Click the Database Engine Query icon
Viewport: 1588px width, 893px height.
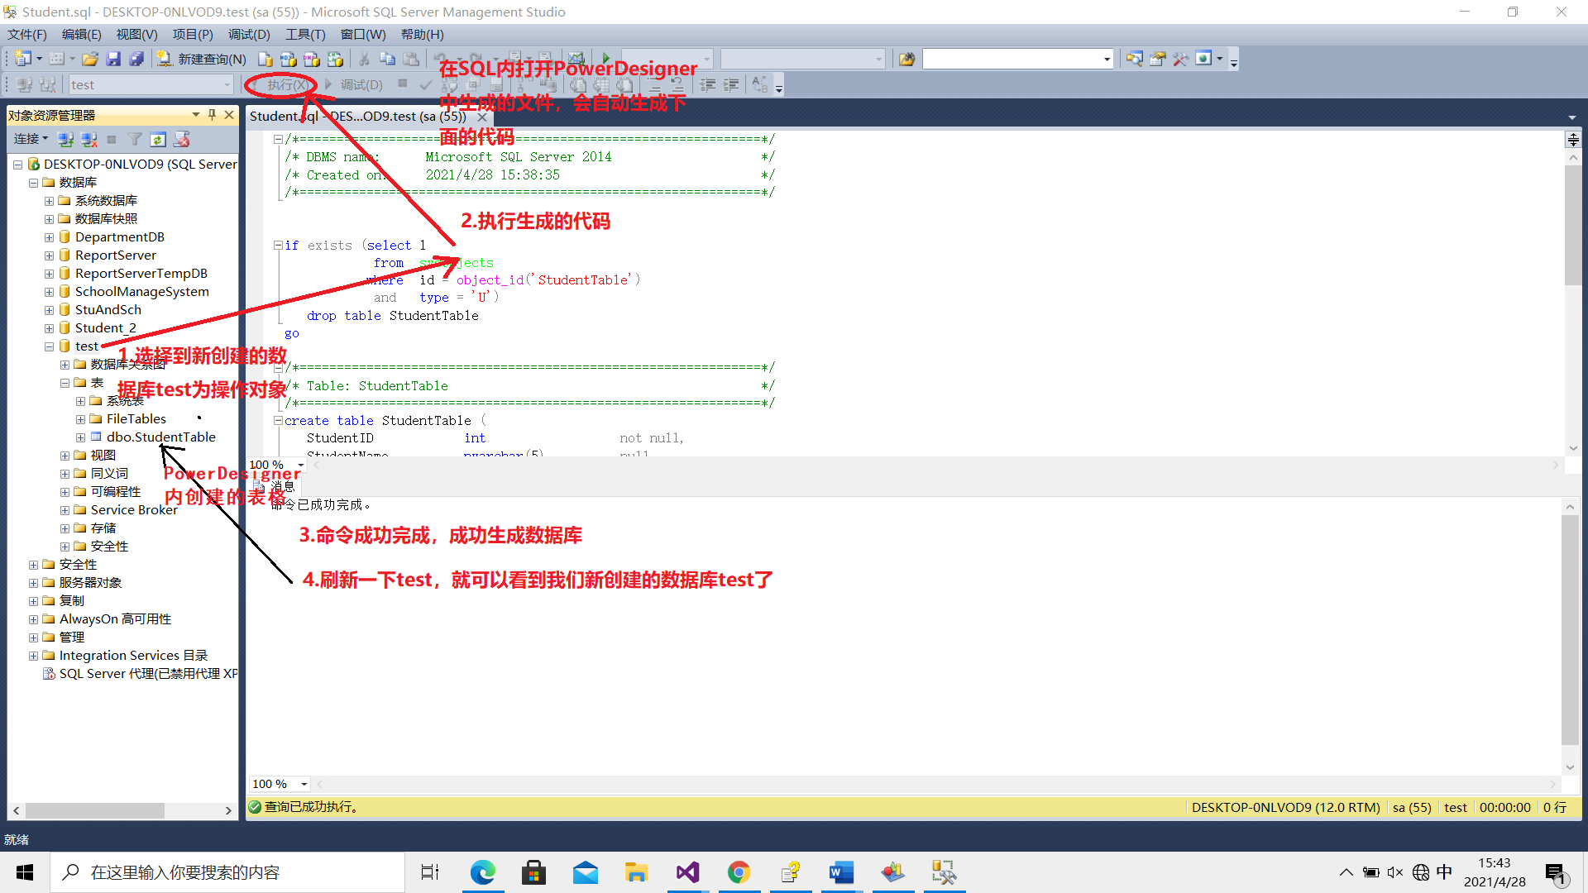(265, 59)
